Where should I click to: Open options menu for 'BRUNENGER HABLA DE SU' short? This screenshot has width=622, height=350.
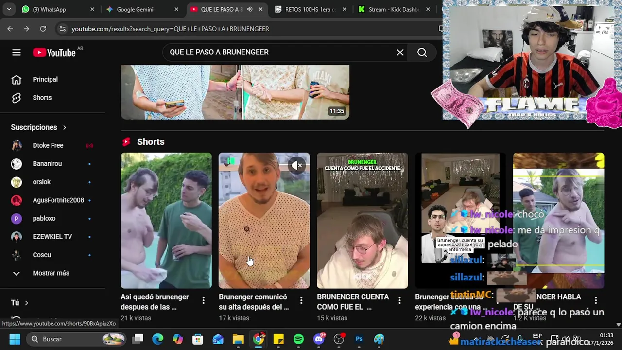(x=596, y=301)
